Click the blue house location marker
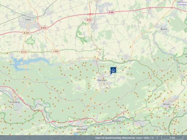This screenshot has width=187, height=140. coord(113,70)
